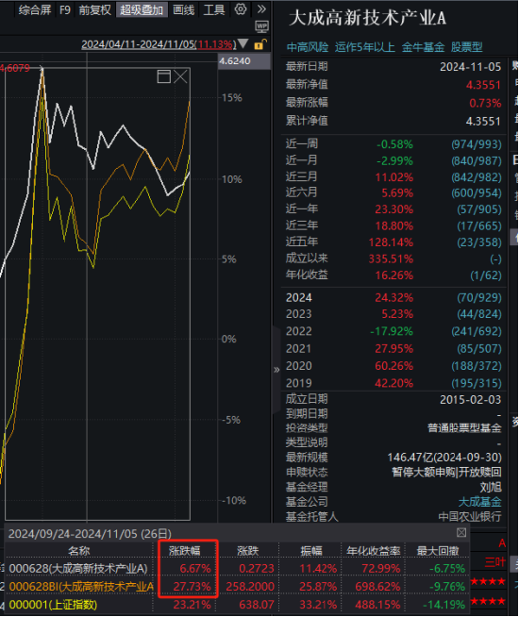Click the 股票型 tag
The height and width of the screenshot is (617, 519).
click(x=467, y=47)
